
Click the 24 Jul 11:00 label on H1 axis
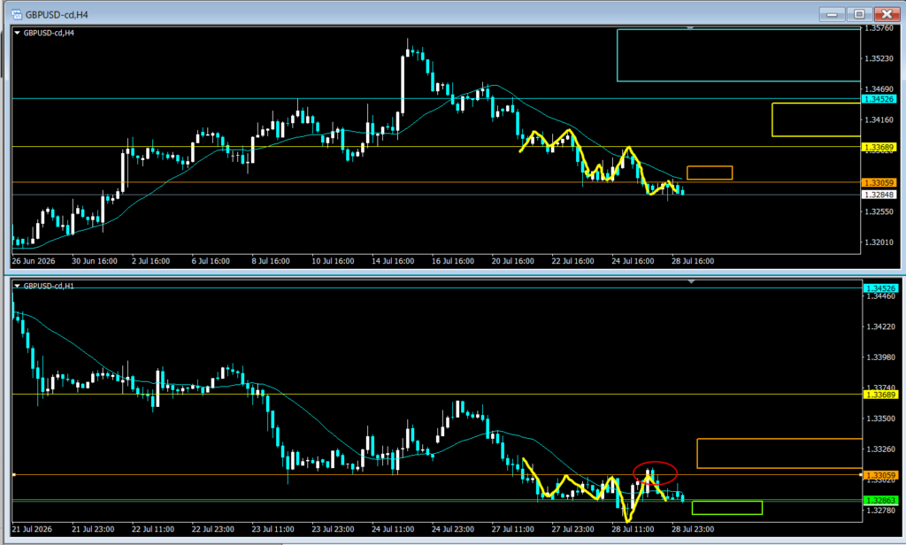coord(393,529)
